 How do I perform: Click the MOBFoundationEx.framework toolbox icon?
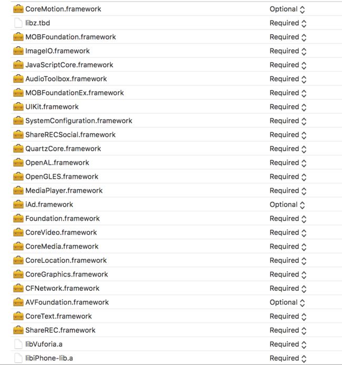[18, 93]
